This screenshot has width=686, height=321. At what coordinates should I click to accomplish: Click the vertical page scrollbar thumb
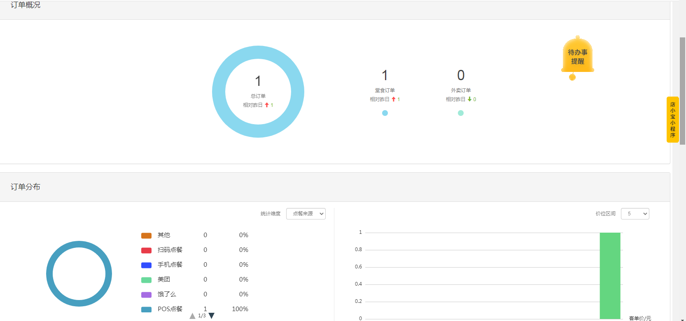point(682,90)
